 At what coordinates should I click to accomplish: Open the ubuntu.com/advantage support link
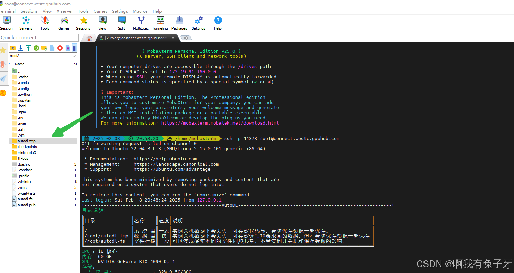coord(172,169)
